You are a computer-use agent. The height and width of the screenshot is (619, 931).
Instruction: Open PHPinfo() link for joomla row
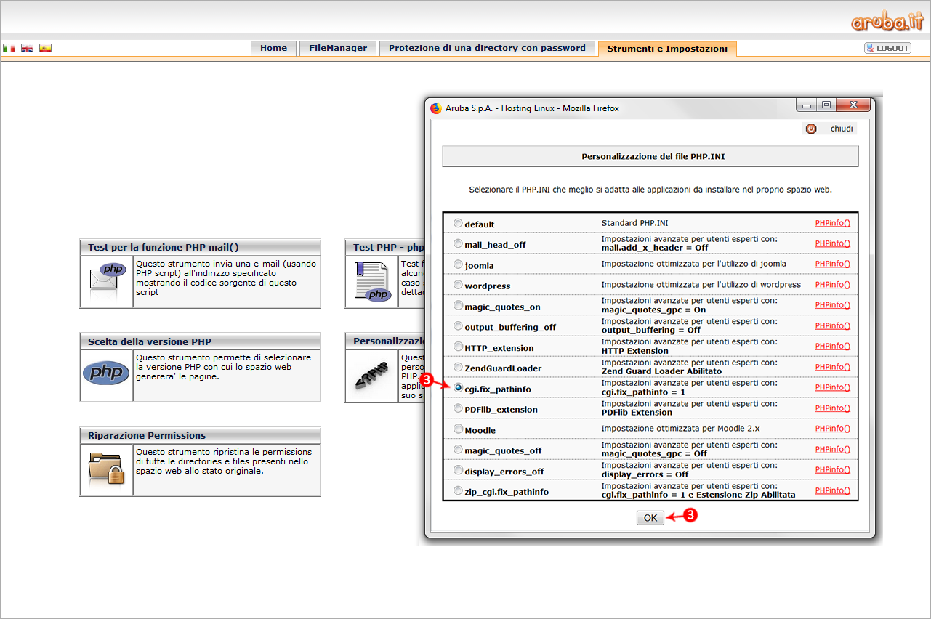(x=832, y=264)
